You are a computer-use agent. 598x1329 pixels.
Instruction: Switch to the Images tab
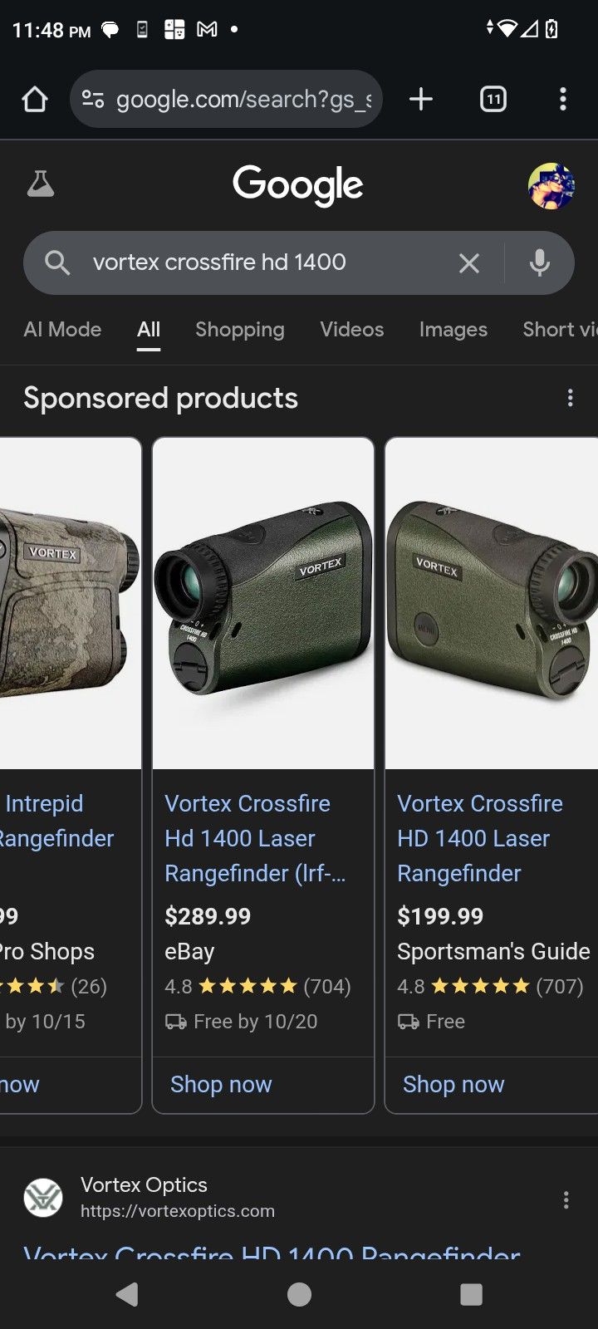(453, 330)
